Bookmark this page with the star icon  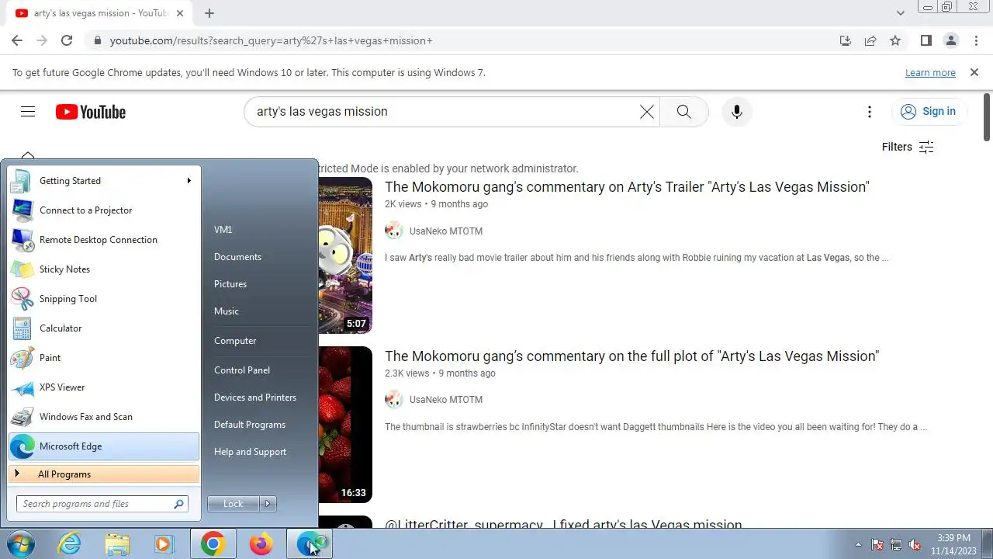click(895, 40)
